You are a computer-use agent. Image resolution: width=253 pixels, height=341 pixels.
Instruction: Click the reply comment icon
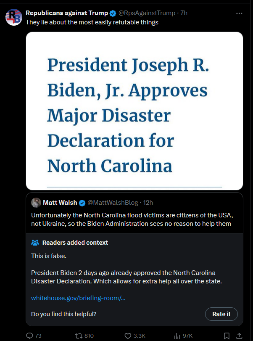pyautogui.click(x=30, y=336)
